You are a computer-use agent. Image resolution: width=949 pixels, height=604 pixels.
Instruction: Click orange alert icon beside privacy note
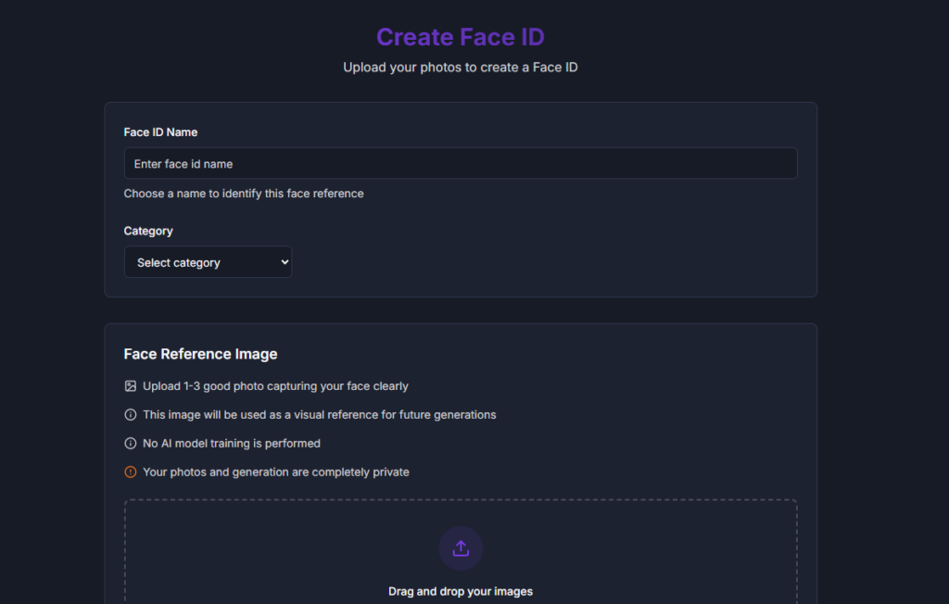(130, 472)
